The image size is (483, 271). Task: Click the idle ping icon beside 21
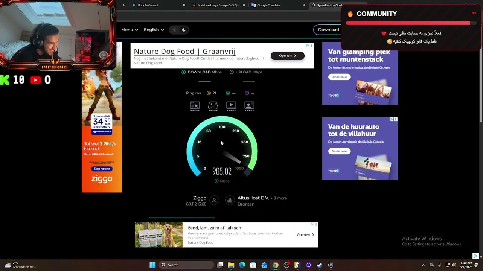pos(209,93)
